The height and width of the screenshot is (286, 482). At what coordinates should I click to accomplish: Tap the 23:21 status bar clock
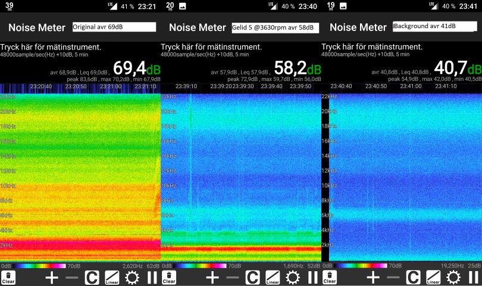point(147,7)
